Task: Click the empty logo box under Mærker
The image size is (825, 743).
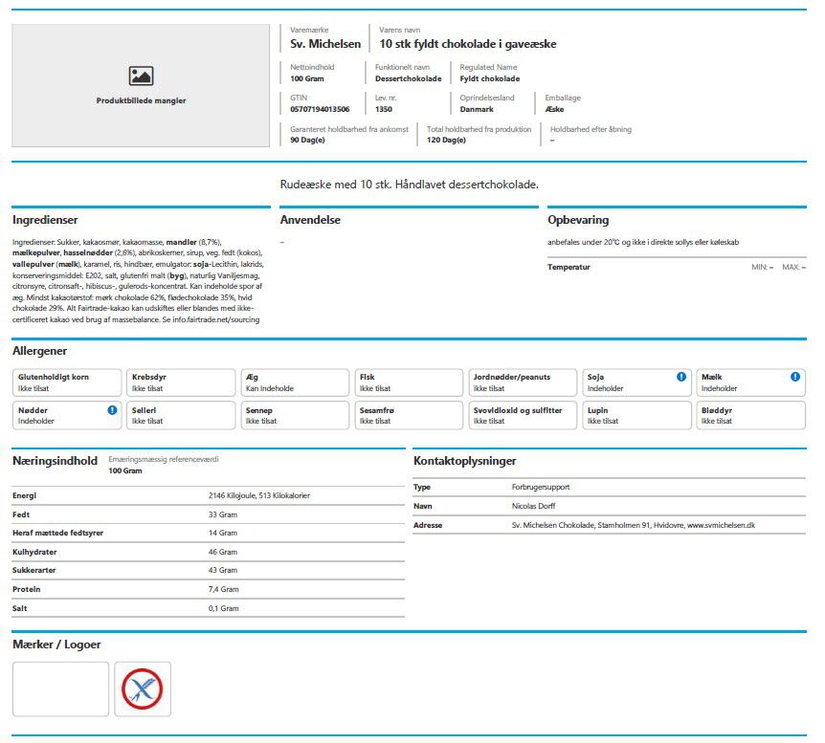Action: (60, 688)
